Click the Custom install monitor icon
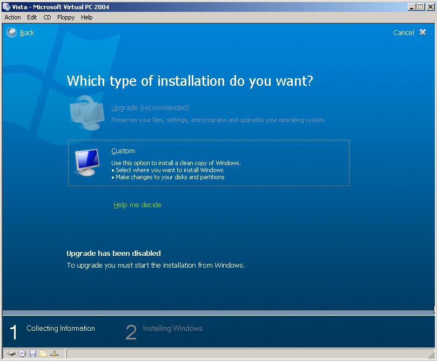Screen dimensions: 437x361 click(x=88, y=162)
